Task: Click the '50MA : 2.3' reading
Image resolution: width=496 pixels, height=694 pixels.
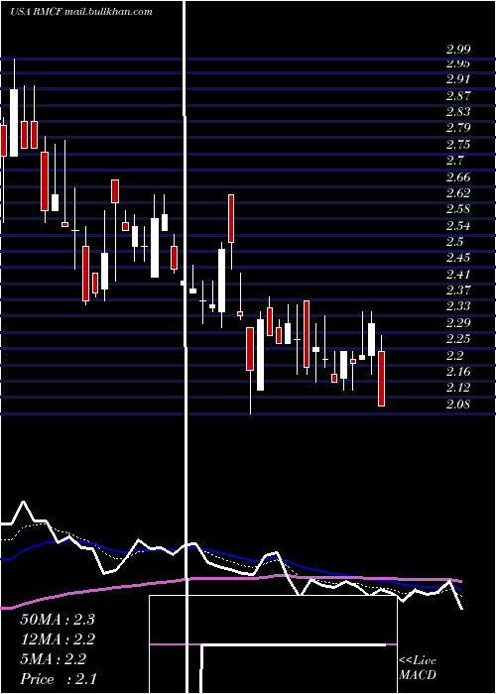Action: pyautogui.click(x=58, y=620)
